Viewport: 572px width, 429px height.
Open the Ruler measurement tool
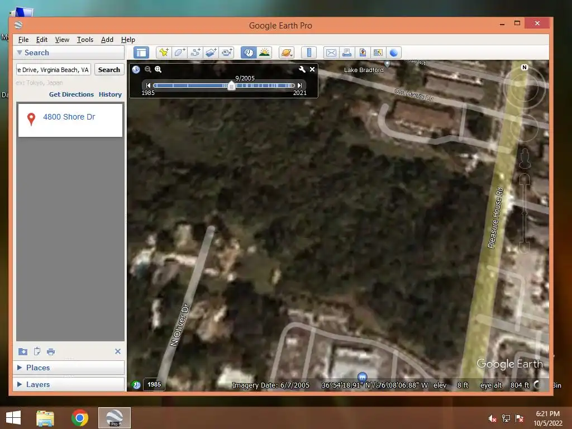pos(308,53)
